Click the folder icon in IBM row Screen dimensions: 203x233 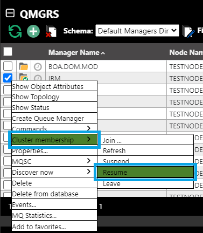pyautogui.click(x=24, y=77)
